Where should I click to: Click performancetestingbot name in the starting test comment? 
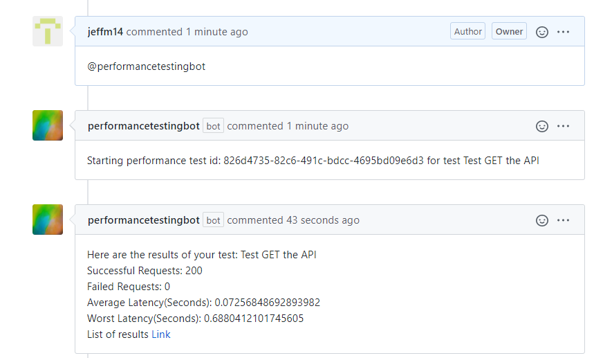144,126
